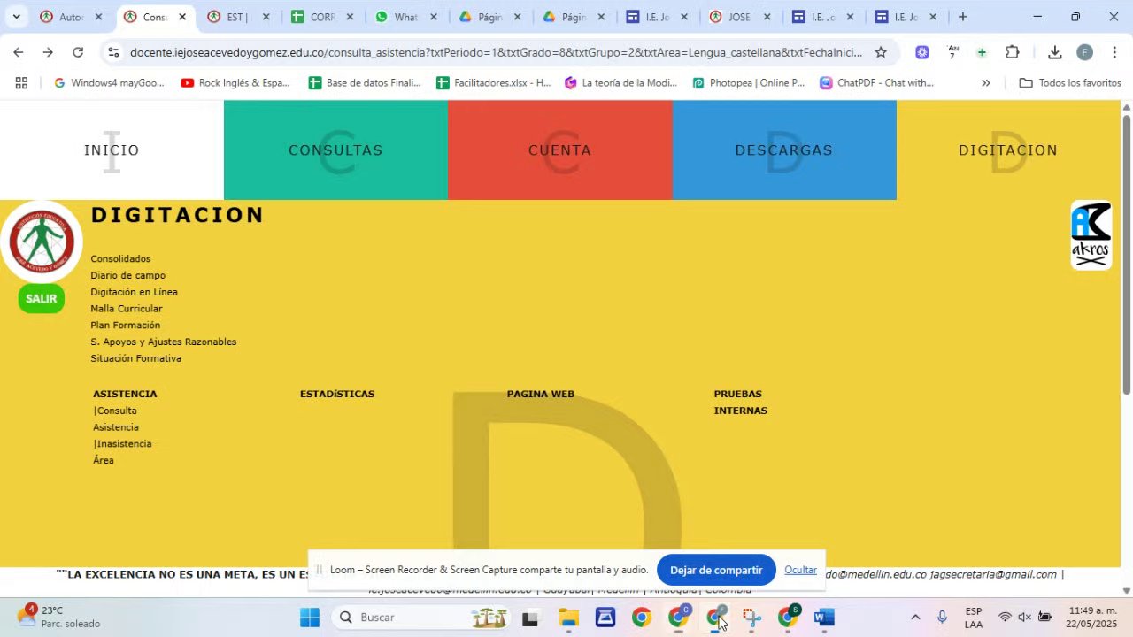Screen dimensions: 1133x637
Task: Click the SALIR logout button
Action: point(42,298)
